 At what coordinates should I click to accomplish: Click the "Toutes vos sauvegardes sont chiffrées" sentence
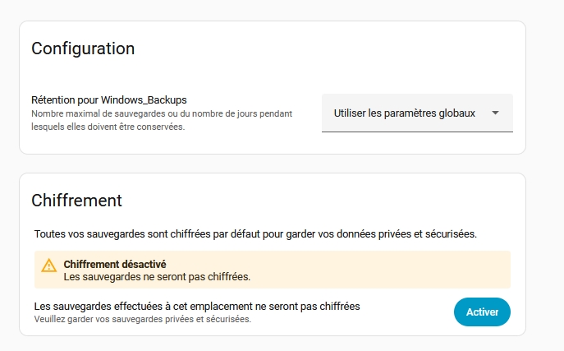(x=254, y=234)
